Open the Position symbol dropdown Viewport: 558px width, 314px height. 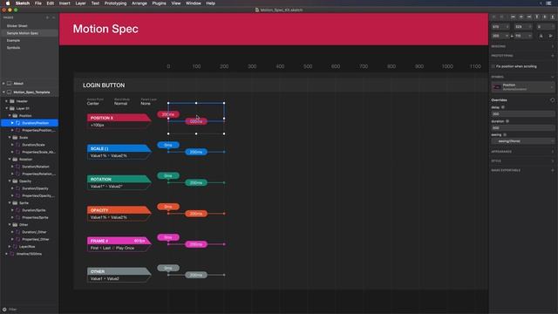(x=522, y=87)
